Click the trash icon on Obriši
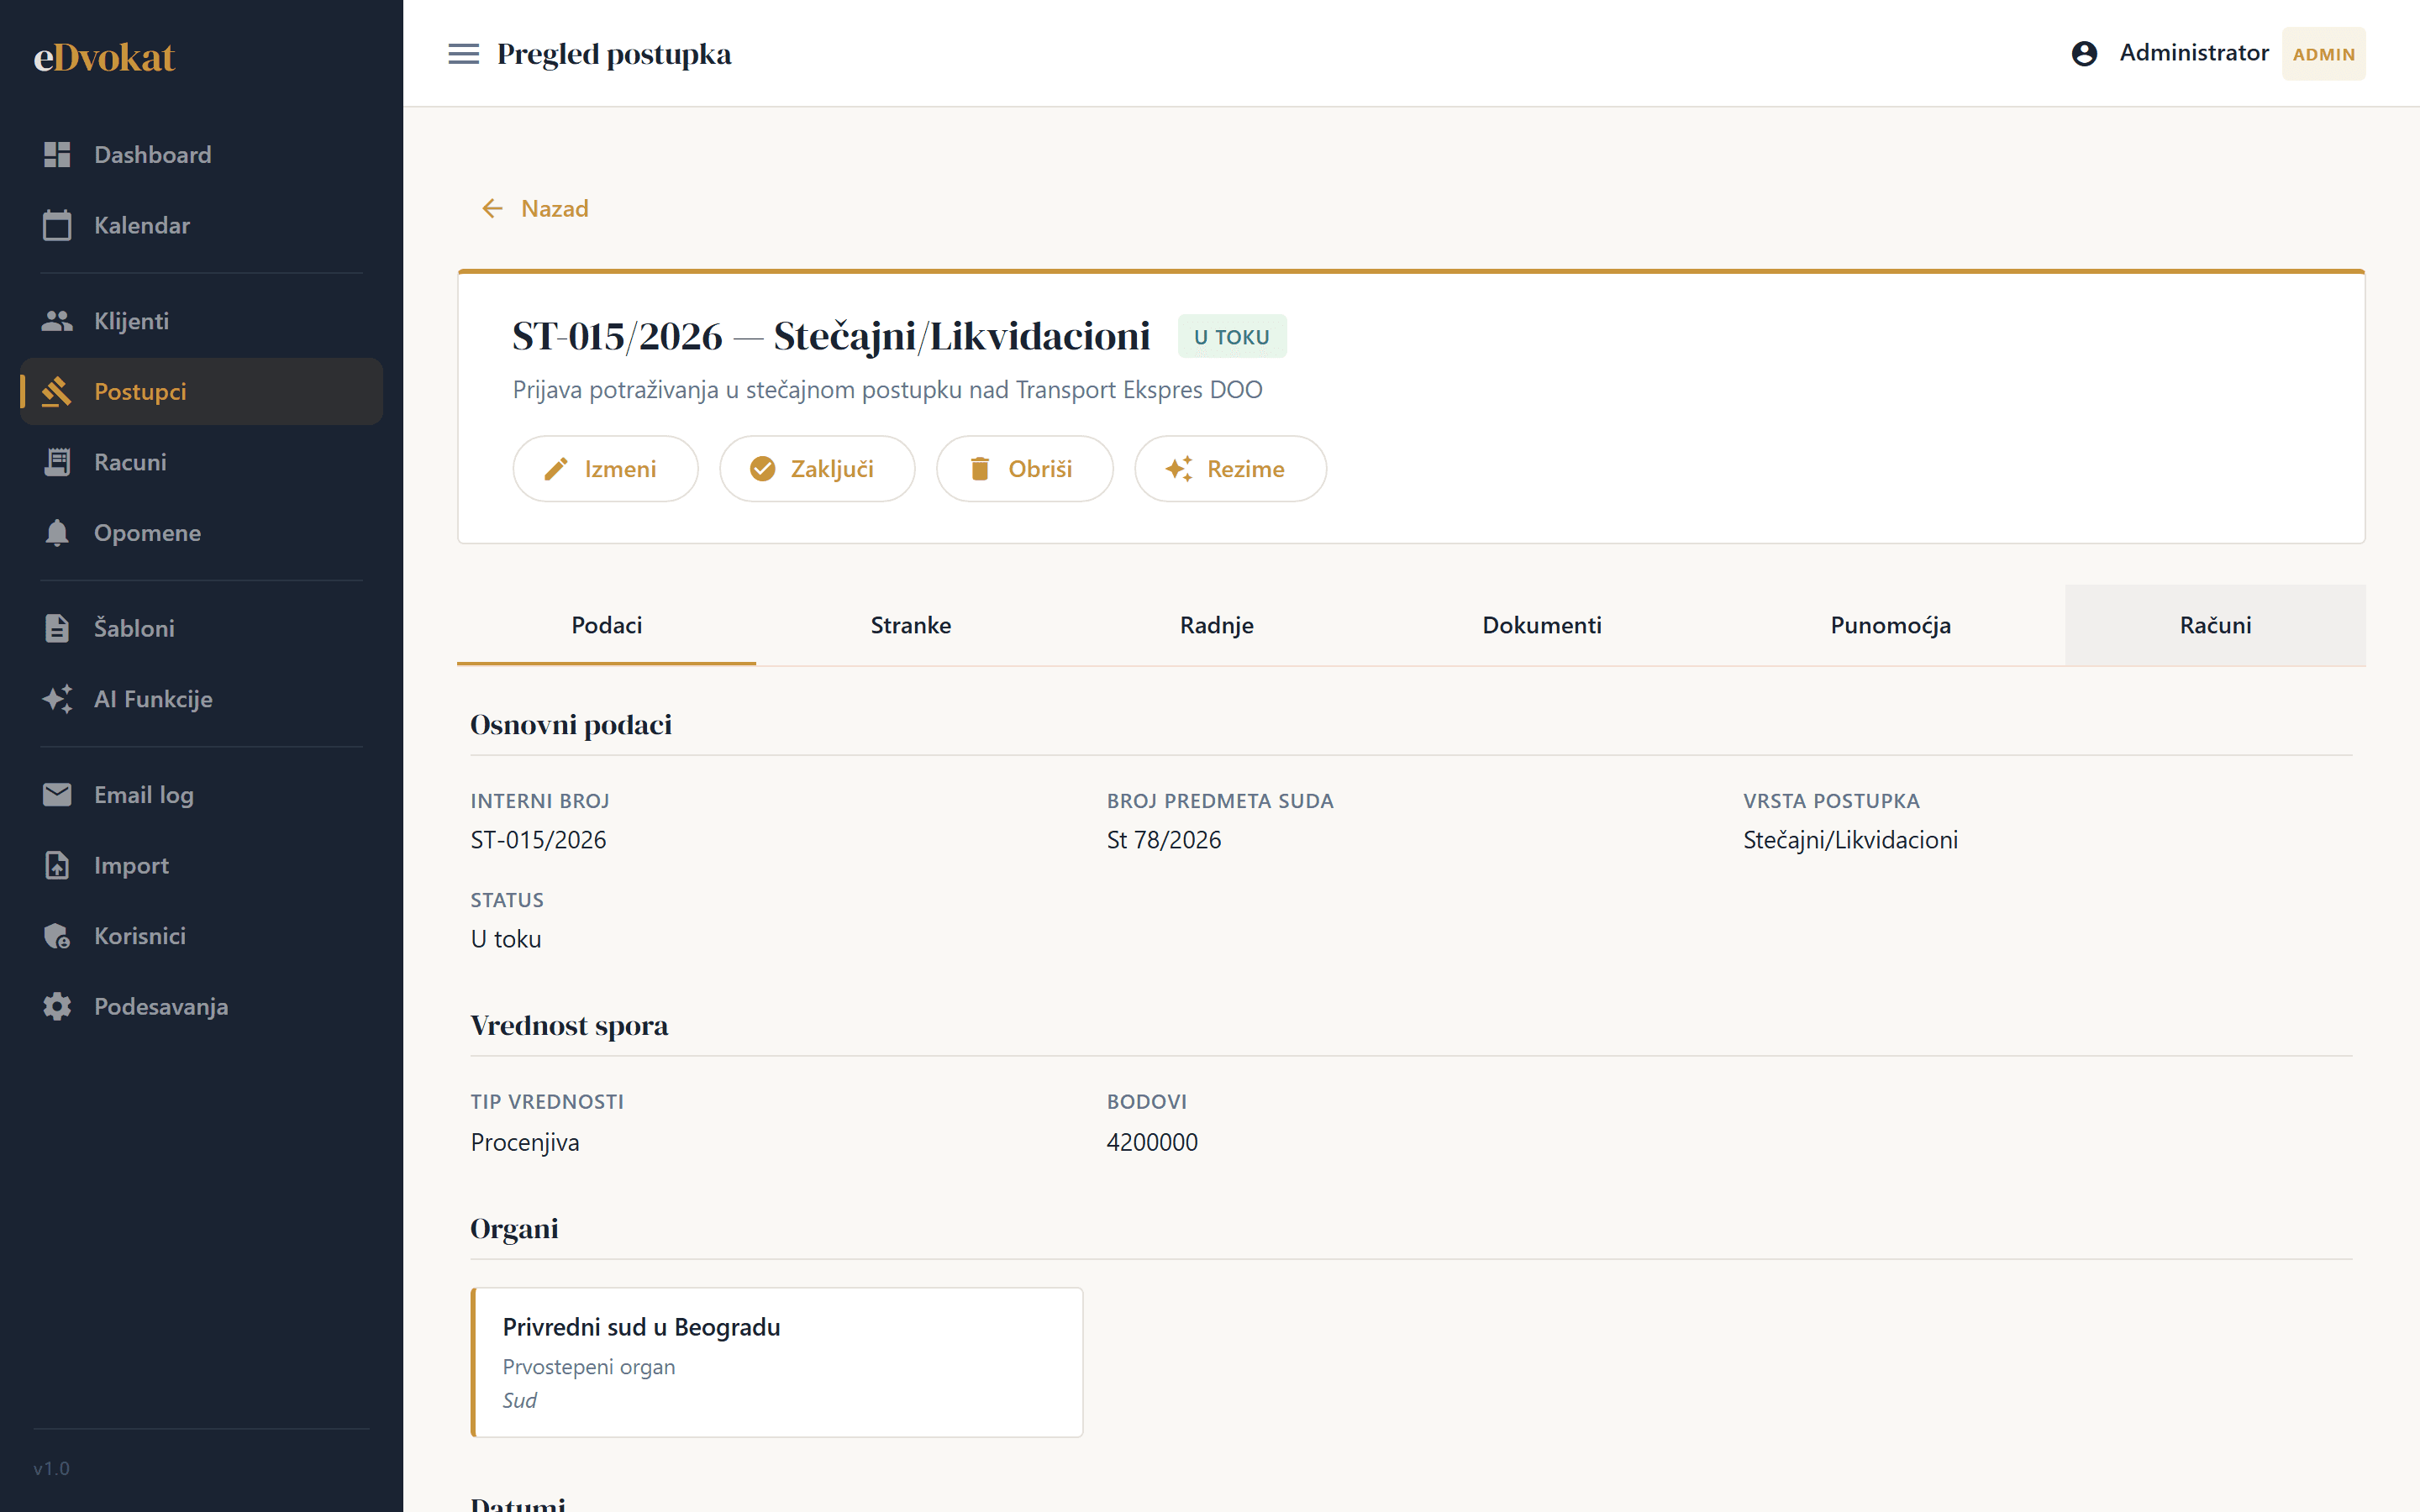 (980, 469)
